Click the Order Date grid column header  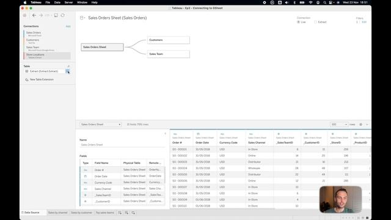tap(202, 143)
